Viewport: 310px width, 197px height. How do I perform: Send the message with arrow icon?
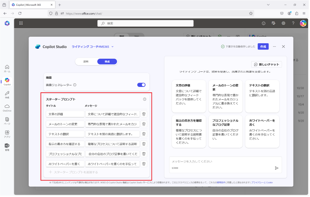point(277,168)
